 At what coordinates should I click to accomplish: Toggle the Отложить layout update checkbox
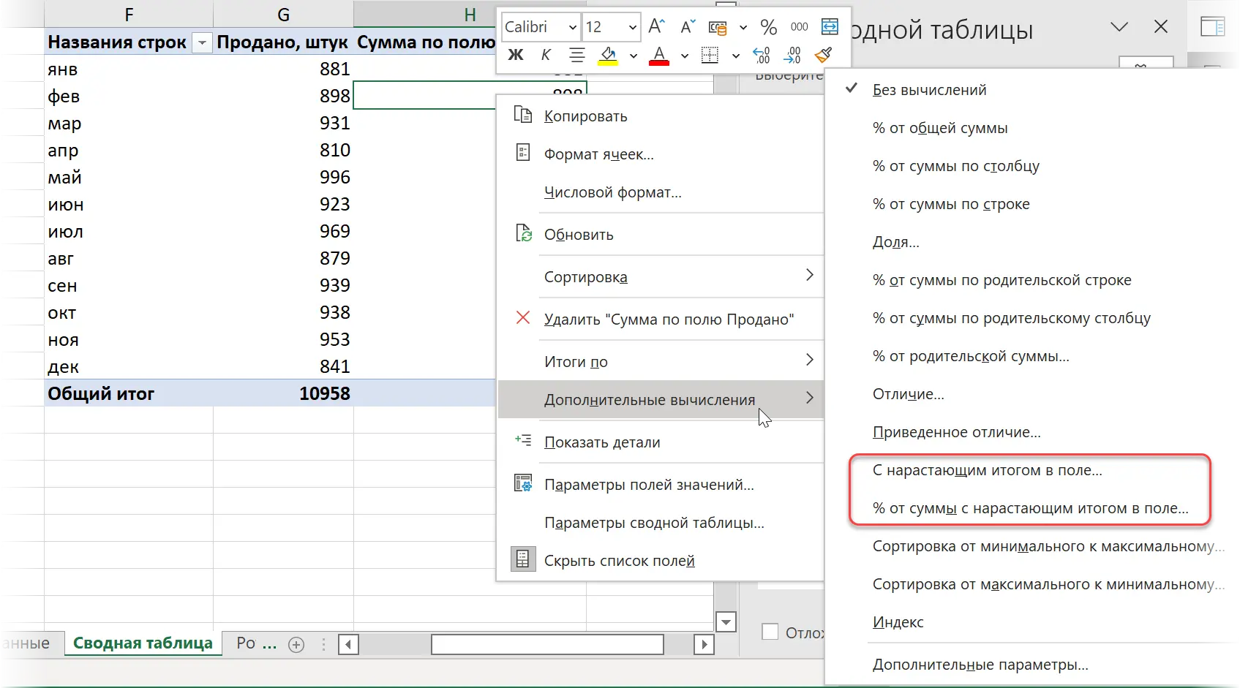click(770, 632)
